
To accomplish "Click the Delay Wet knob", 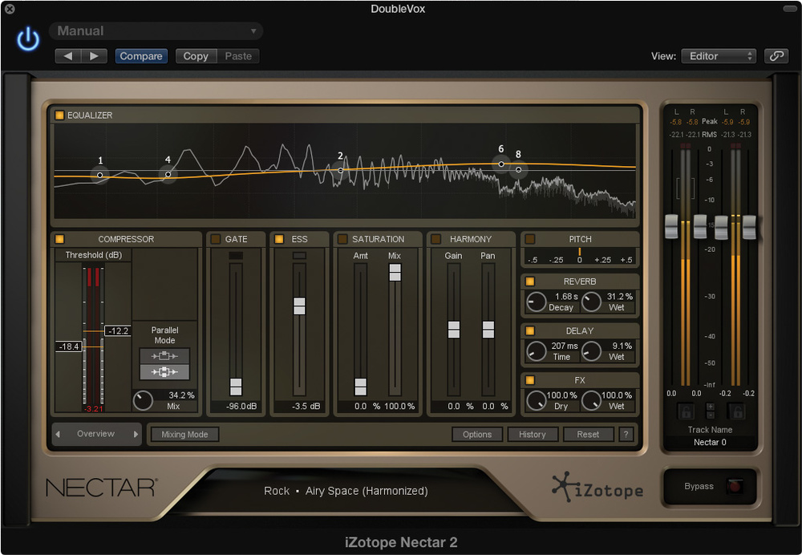I will [591, 351].
